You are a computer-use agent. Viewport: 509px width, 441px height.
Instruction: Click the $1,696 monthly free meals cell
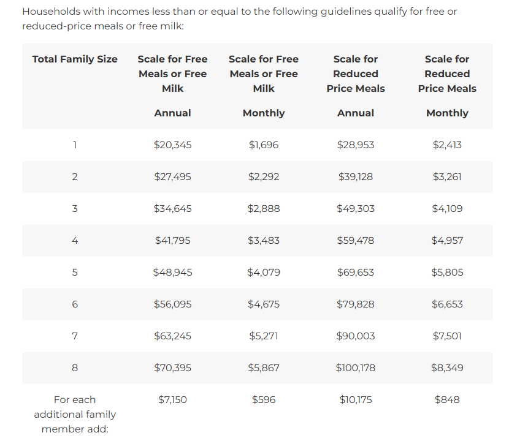click(x=264, y=145)
